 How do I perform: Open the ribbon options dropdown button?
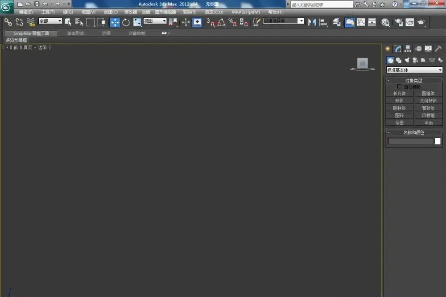pyautogui.click(x=166, y=33)
